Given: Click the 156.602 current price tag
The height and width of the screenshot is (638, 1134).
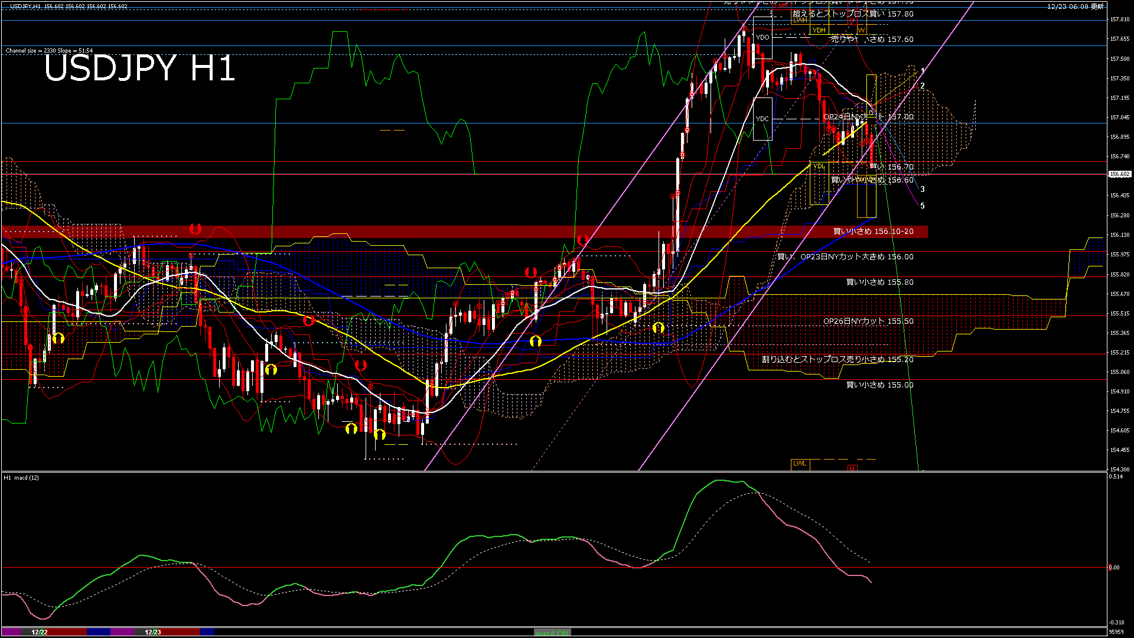Looking at the screenshot, I should (x=1119, y=174).
